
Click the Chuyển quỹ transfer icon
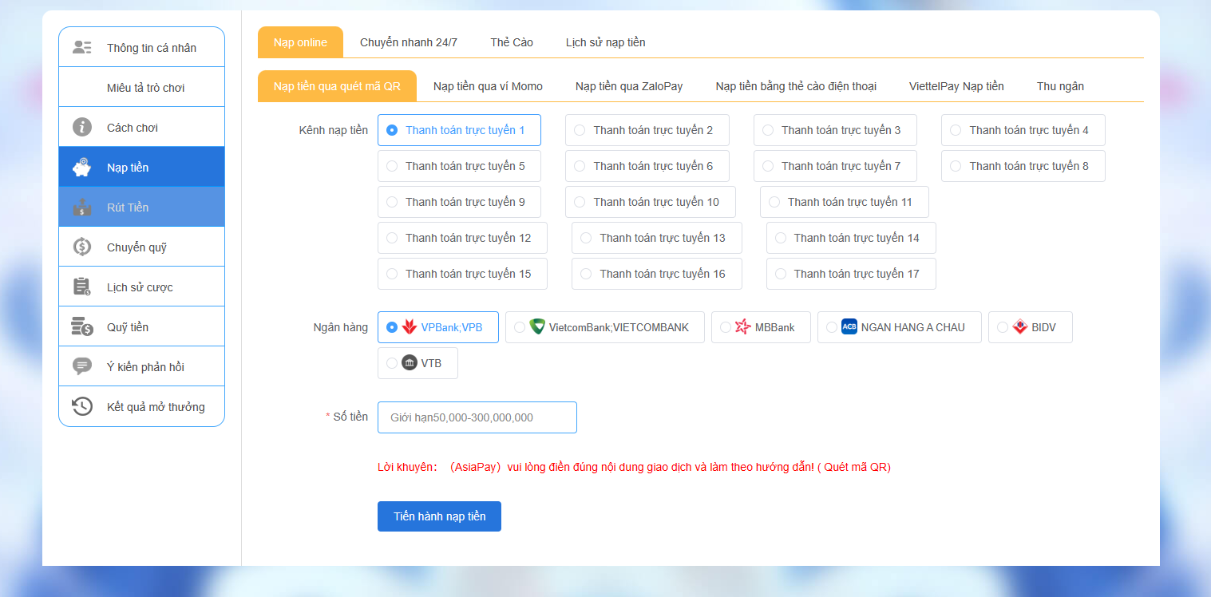[82, 247]
